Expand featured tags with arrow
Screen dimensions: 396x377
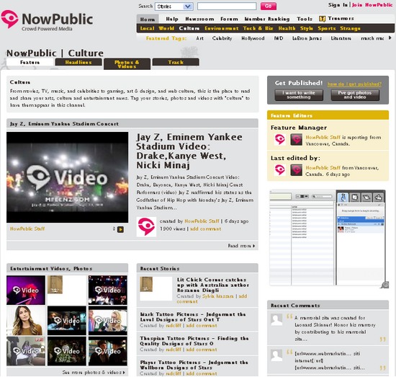[x=390, y=38]
